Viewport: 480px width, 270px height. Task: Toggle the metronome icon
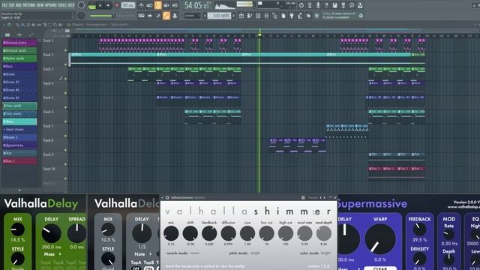point(141,5)
